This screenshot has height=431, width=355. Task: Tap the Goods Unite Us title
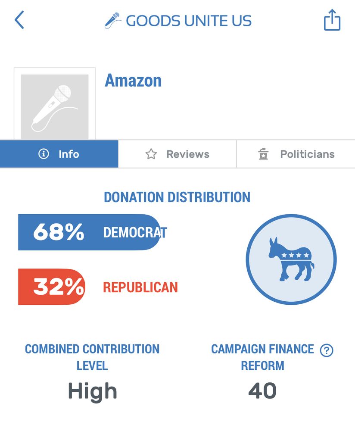[x=188, y=21]
